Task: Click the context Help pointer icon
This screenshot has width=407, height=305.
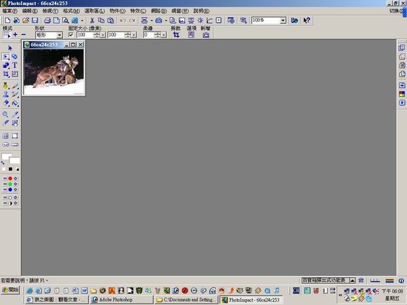Action: (307, 20)
